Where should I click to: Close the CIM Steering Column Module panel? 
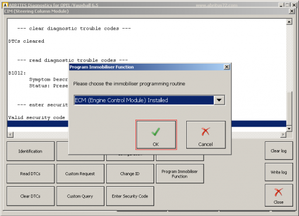291,11
